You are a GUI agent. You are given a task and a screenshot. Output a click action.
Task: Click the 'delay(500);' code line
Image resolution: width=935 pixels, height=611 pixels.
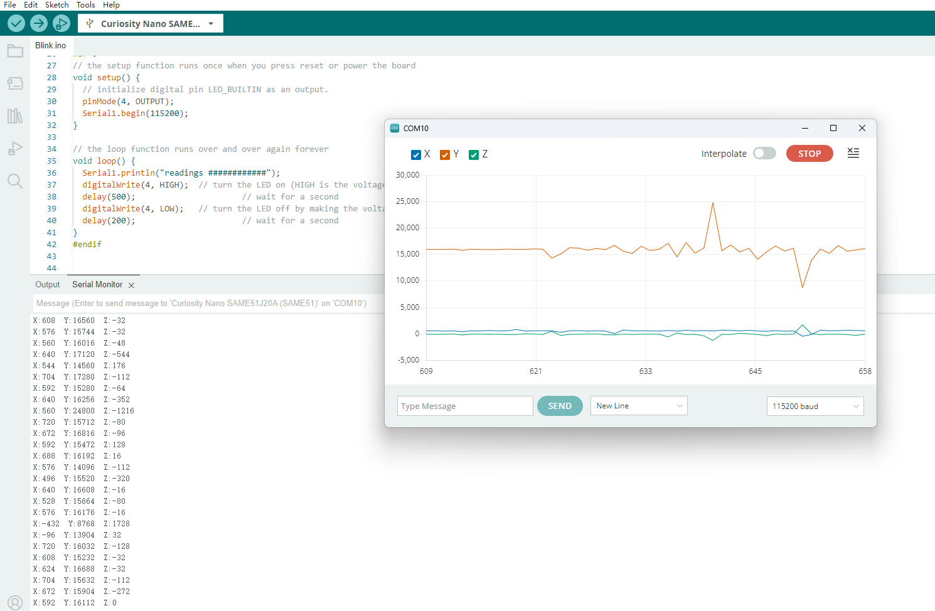coord(109,197)
